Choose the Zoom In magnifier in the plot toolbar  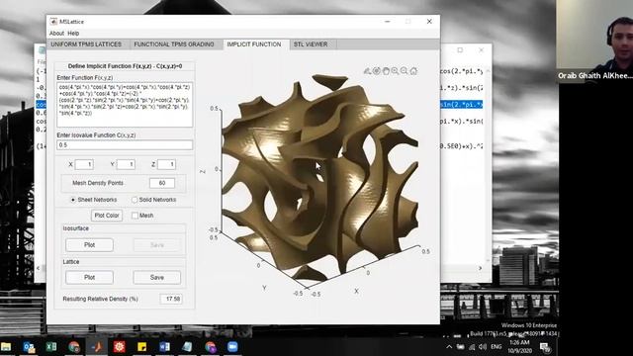click(x=395, y=71)
